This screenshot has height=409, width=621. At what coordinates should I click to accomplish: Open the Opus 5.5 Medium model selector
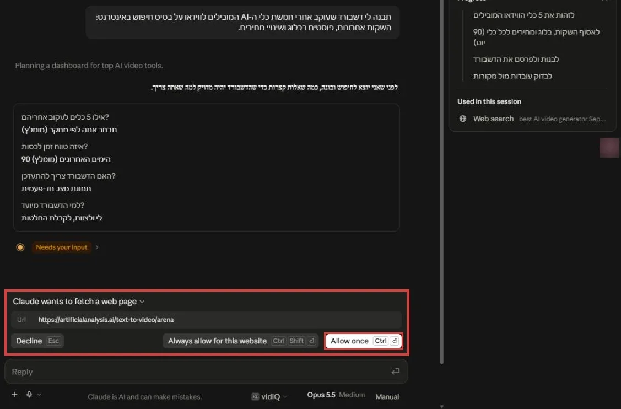point(336,395)
